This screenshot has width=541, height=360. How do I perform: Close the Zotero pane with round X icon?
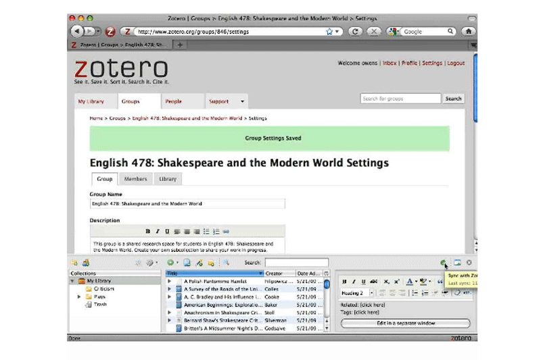click(x=469, y=263)
